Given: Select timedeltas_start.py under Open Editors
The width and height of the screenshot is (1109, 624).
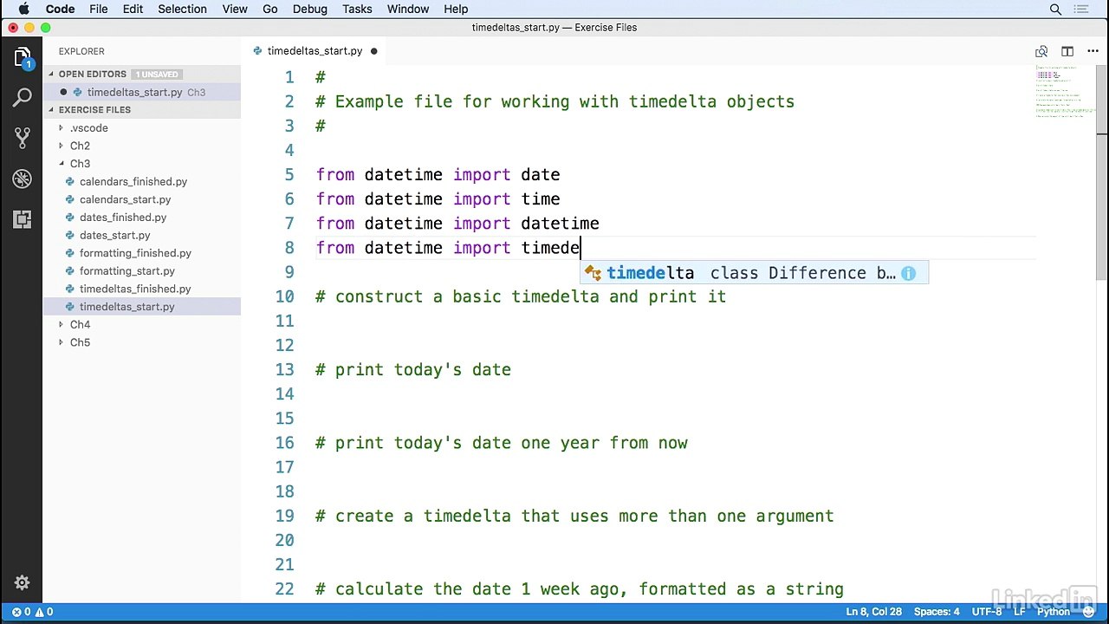Looking at the screenshot, I should coord(134,92).
